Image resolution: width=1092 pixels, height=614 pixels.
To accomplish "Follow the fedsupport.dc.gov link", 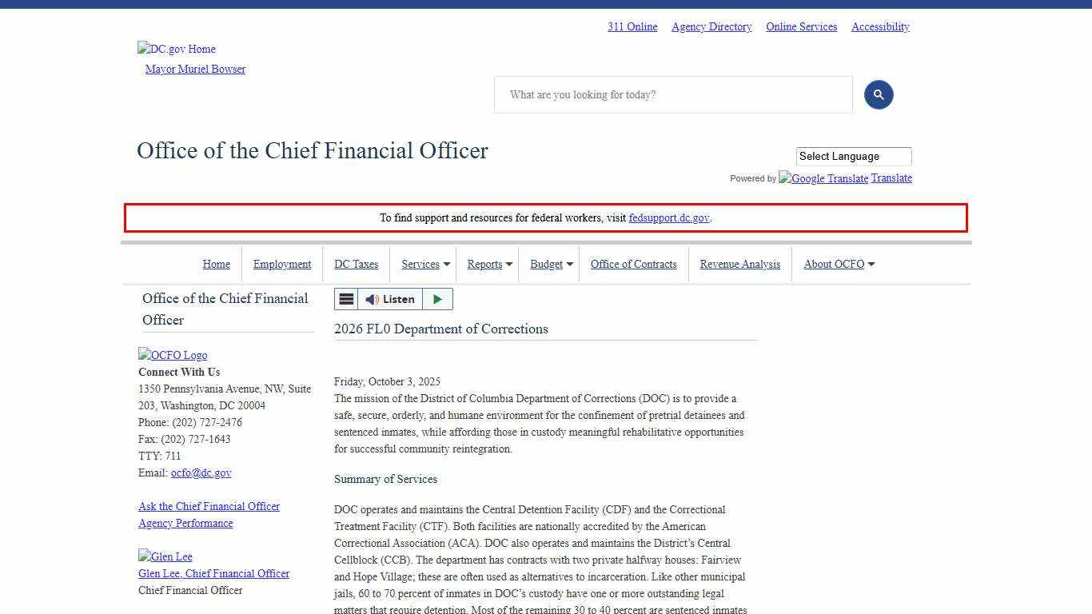I will 669,217.
